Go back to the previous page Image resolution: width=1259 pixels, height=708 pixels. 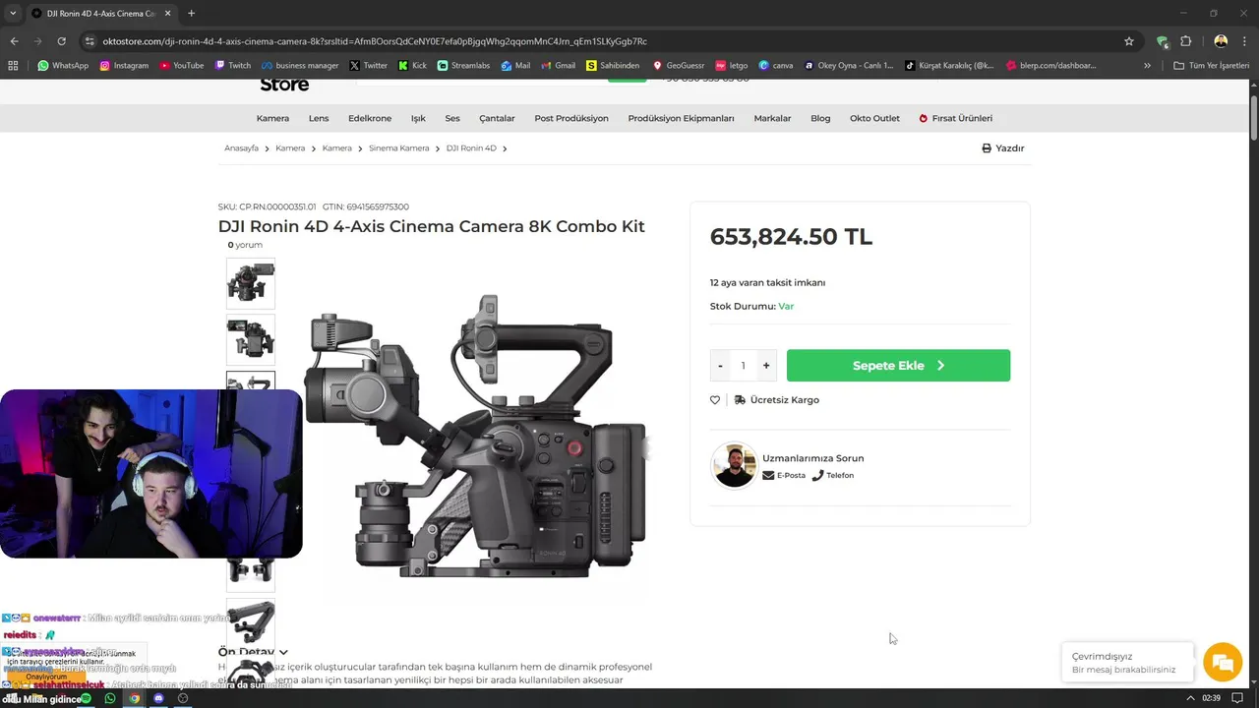(x=14, y=41)
